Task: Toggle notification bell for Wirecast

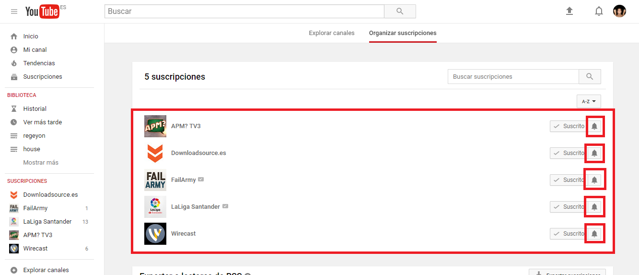Action: click(594, 234)
